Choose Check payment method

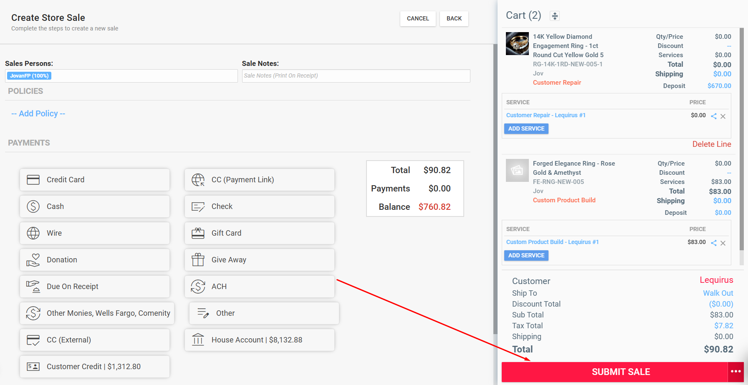(x=260, y=206)
